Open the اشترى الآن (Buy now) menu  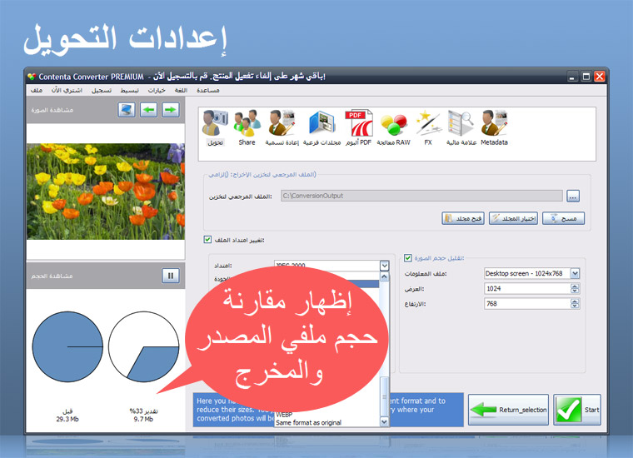(67, 90)
